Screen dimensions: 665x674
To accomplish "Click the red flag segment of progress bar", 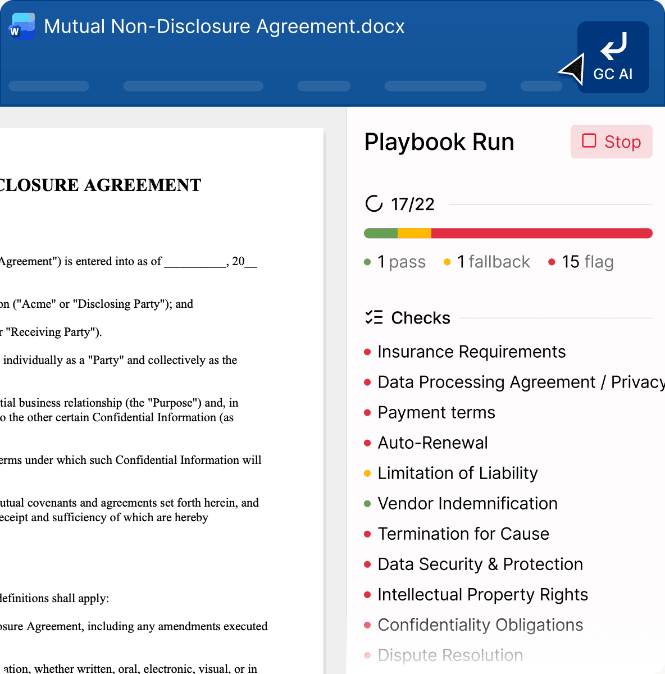I will (x=542, y=233).
